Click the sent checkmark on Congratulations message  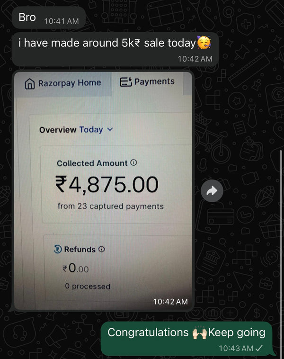pos(259,348)
